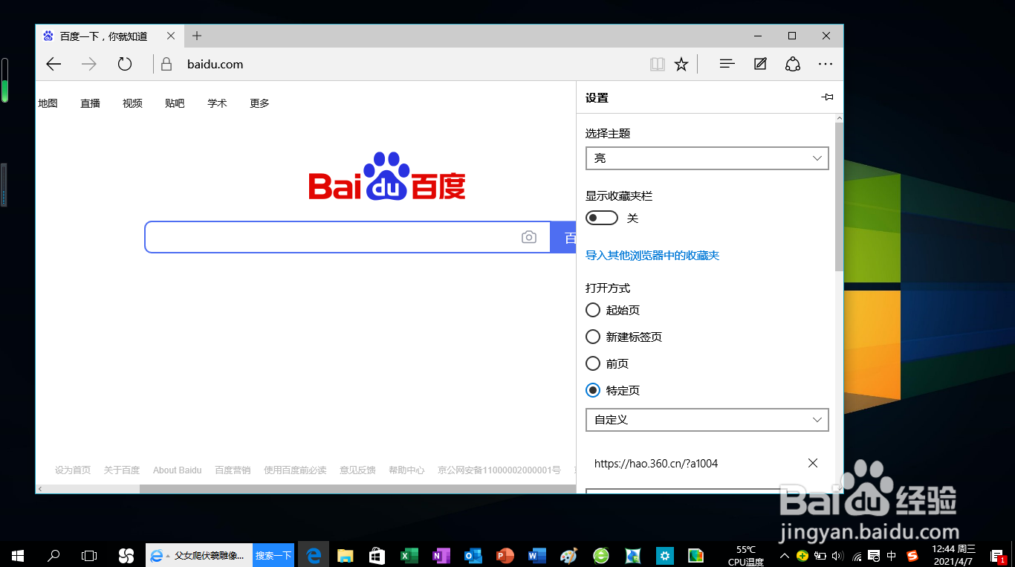The image size is (1015, 567).
Task: Open Paint palette icon on taskbar
Action: coord(569,555)
